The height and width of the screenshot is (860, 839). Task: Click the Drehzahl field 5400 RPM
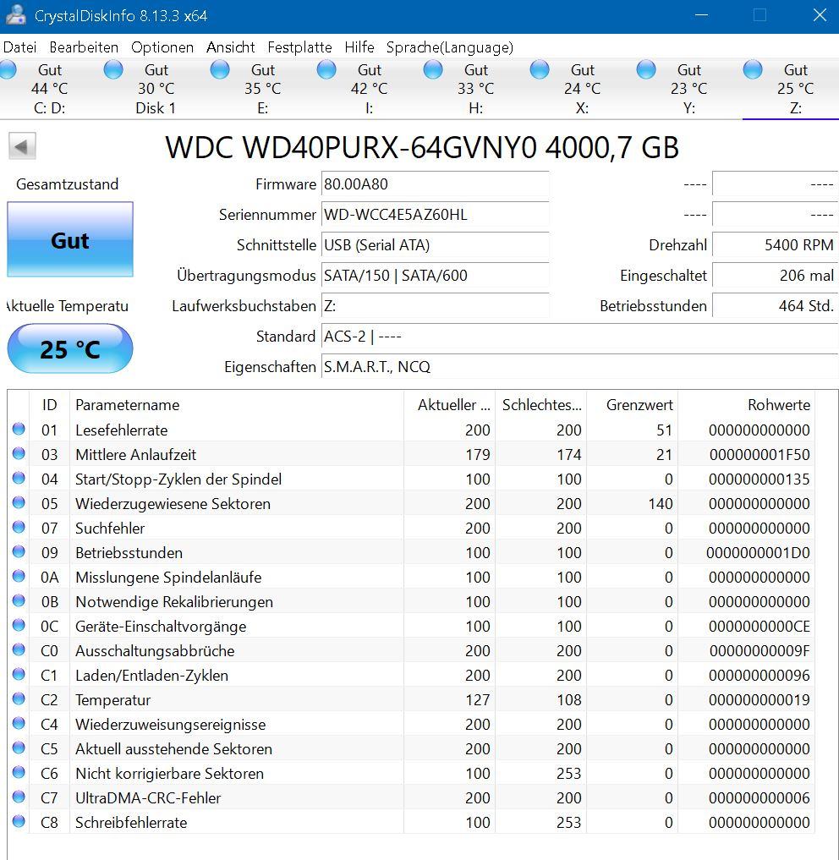[775, 244]
